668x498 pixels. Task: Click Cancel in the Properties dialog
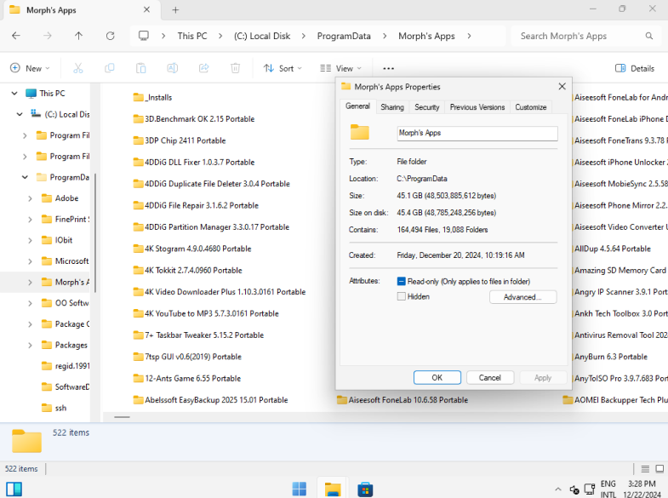coord(490,377)
